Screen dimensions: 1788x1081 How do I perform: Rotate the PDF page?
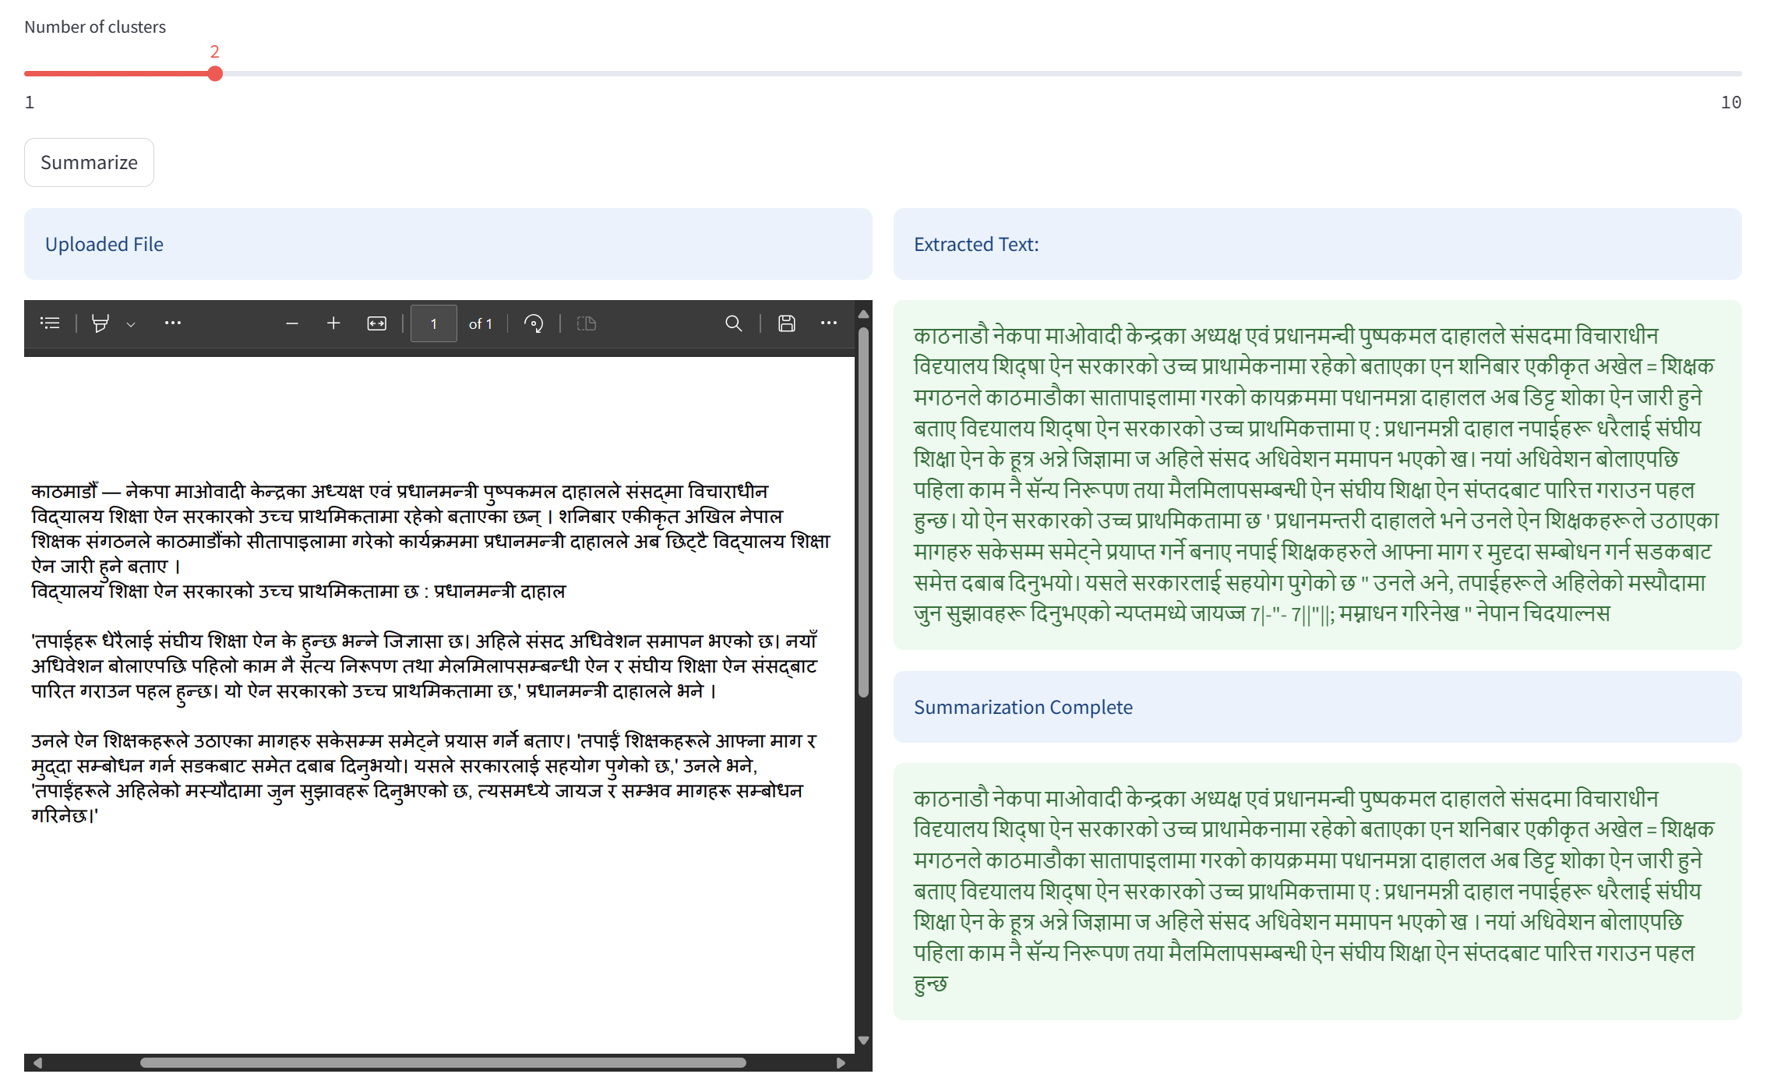534,323
